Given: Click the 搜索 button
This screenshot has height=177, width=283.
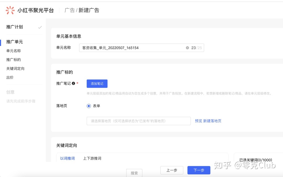Looking at the screenshot, I should [x=134, y=173].
